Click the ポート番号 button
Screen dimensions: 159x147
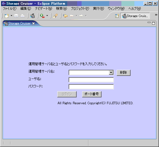pyautogui.click(x=92, y=94)
